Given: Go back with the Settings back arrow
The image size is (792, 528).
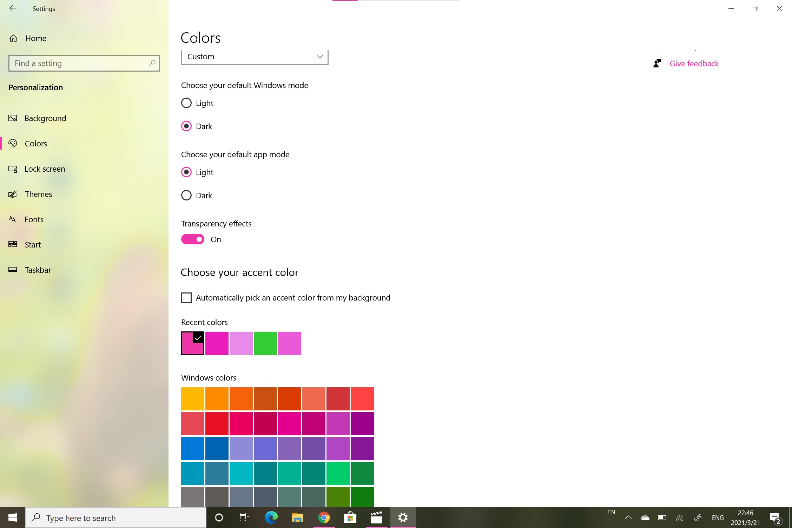Looking at the screenshot, I should (x=13, y=8).
